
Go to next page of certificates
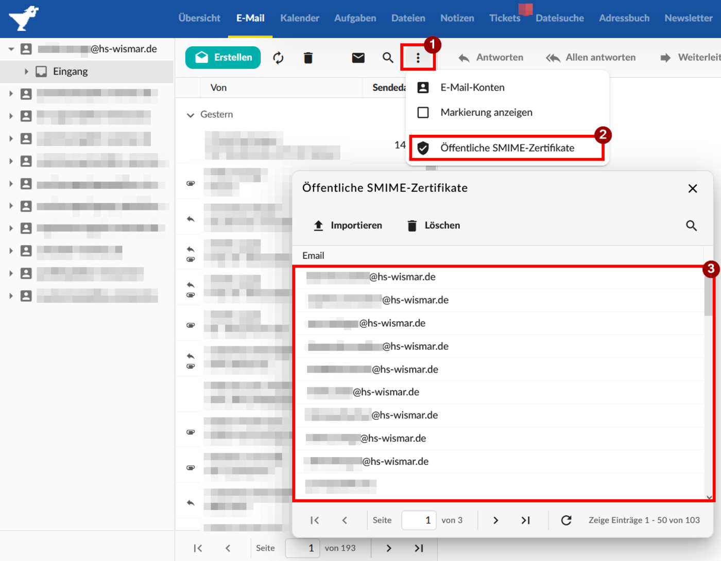[495, 520]
